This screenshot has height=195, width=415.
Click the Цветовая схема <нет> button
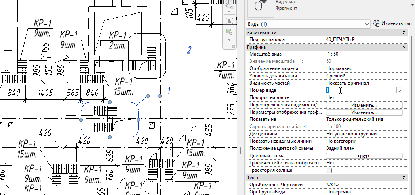(364, 156)
